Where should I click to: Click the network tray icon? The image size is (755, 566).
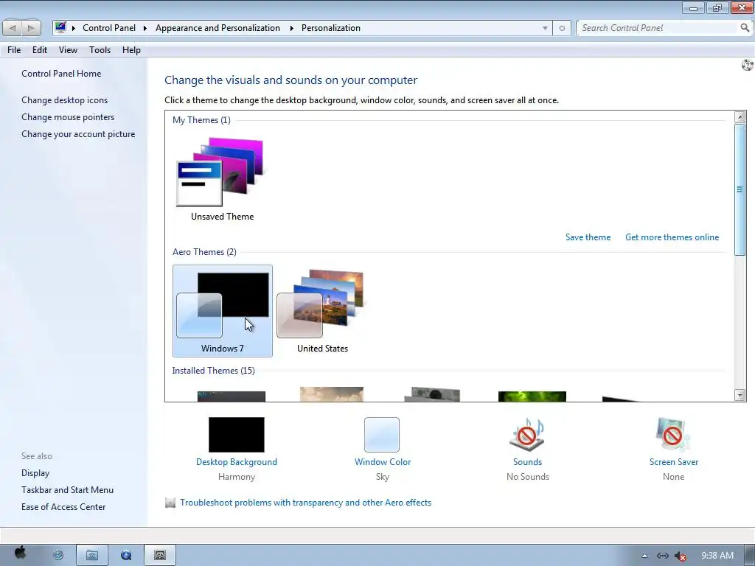click(663, 556)
